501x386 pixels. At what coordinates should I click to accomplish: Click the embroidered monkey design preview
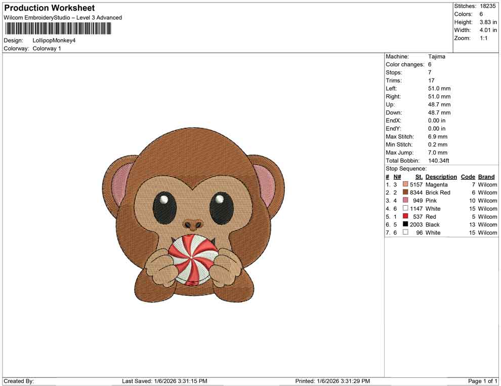[x=192, y=218]
